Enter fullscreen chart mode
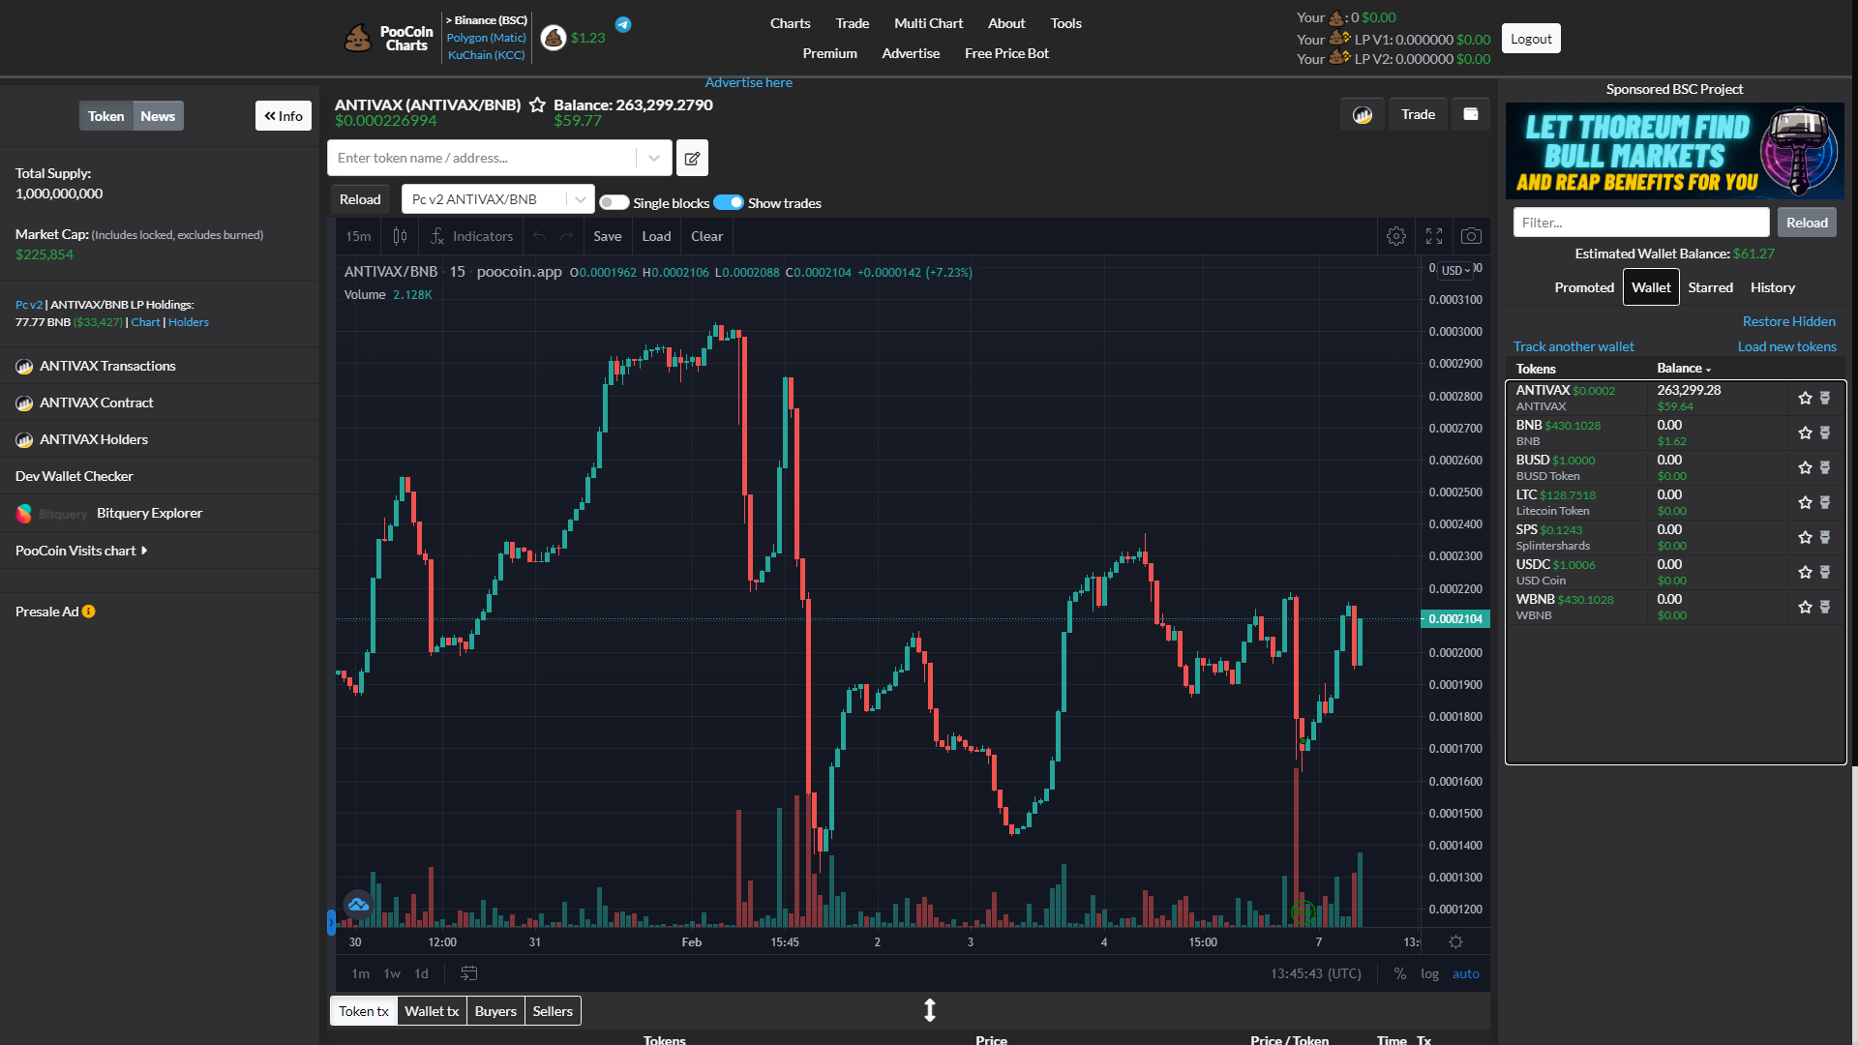This screenshot has width=1858, height=1045. [1434, 236]
